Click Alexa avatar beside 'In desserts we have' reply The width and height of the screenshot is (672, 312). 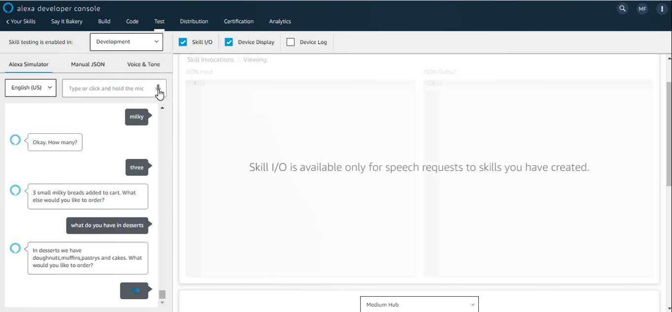(x=15, y=248)
